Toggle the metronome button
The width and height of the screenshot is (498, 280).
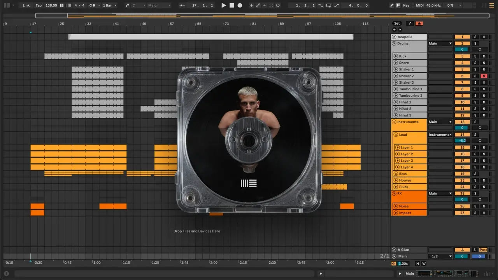coord(93,5)
